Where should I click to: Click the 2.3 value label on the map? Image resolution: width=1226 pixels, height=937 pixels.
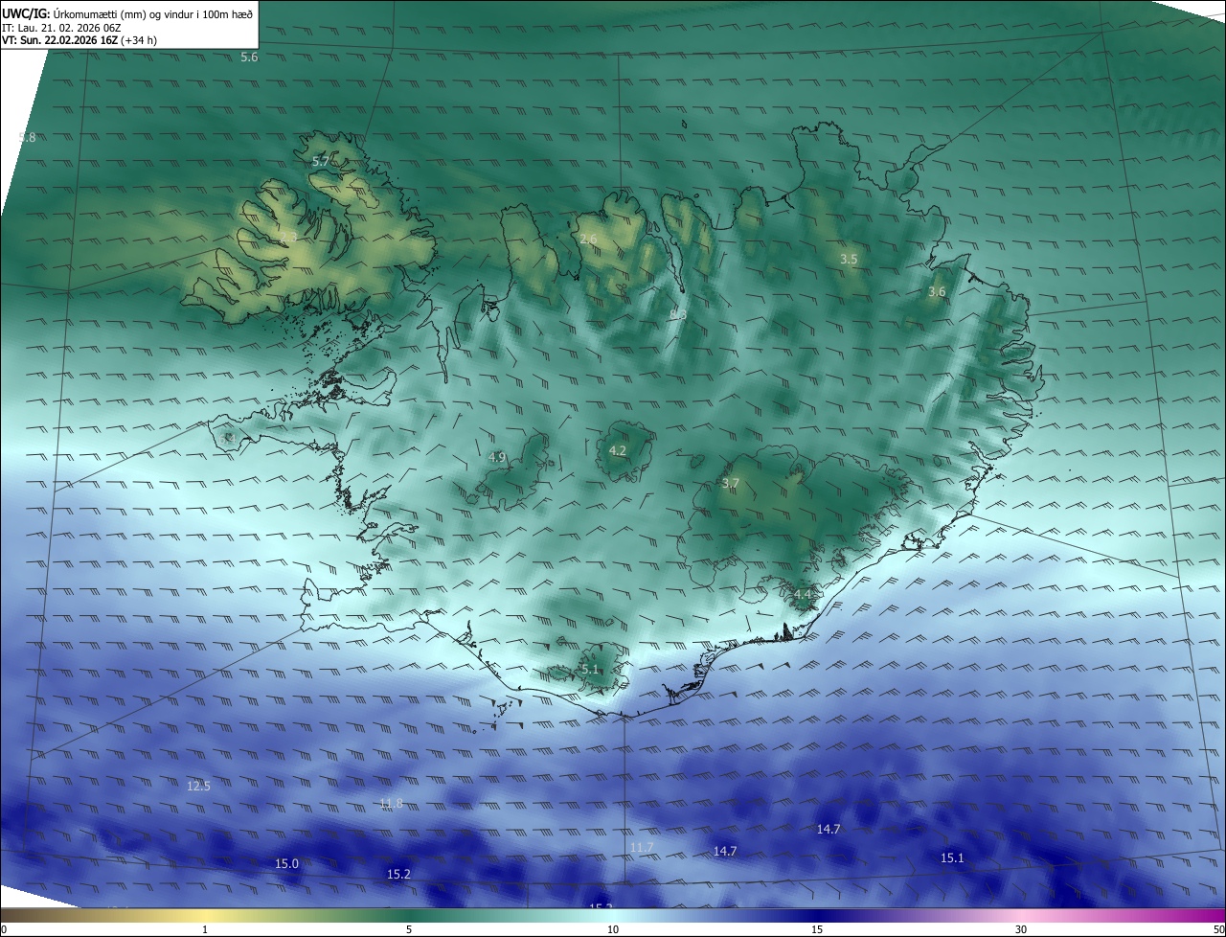287,236
